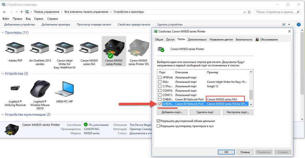This screenshot has width=305, height=158.
Task: Go back with the navigation arrow
Action: click(x=4, y=12)
